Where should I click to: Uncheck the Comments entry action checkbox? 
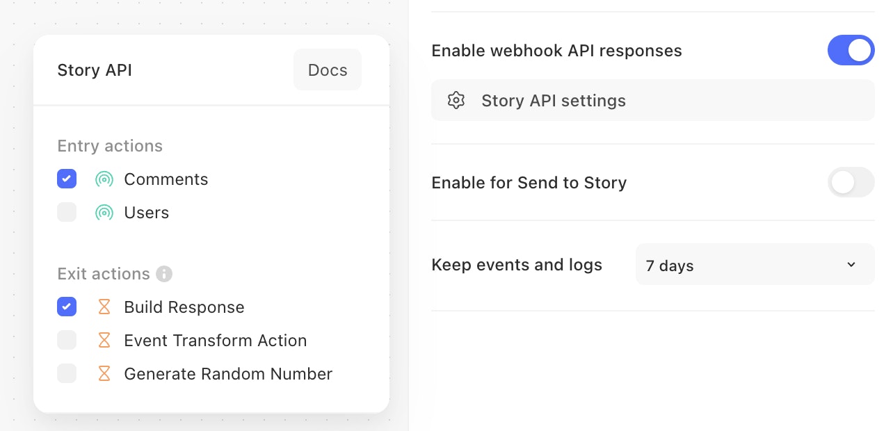pyautogui.click(x=67, y=179)
